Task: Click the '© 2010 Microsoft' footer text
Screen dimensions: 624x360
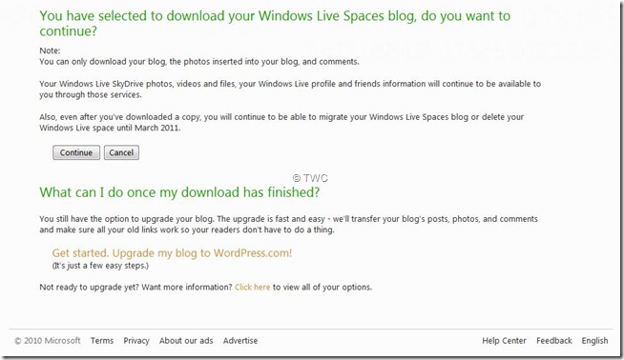Action: click(x=48, y=341)
